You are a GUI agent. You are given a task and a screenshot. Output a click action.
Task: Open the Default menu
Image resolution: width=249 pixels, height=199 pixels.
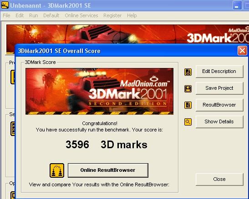(x=51, y=15)
